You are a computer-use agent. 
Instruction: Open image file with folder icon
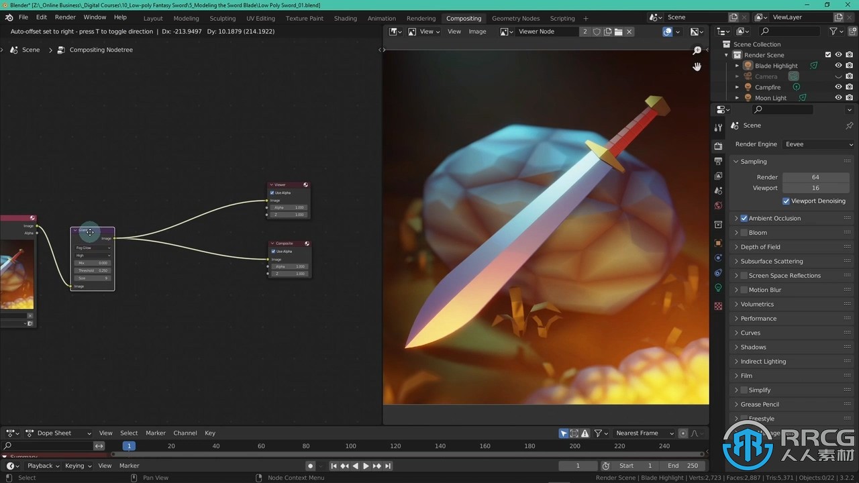click(x=618, y=32)
